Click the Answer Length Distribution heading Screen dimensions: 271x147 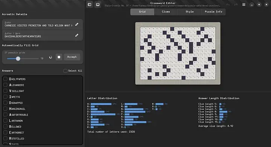(219, 98)
